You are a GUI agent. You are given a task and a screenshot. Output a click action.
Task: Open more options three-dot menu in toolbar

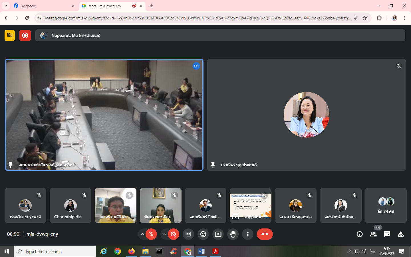248,234
